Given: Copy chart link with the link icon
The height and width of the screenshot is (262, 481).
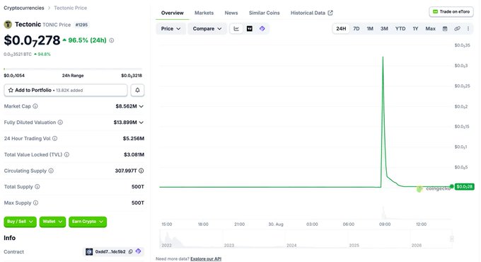Looking at the screenshot, I should pyautogui.click(x=457, y=28).
